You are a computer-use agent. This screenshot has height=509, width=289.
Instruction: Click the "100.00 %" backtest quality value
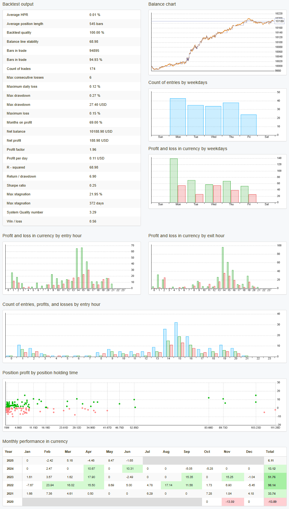tap(97, 32)
